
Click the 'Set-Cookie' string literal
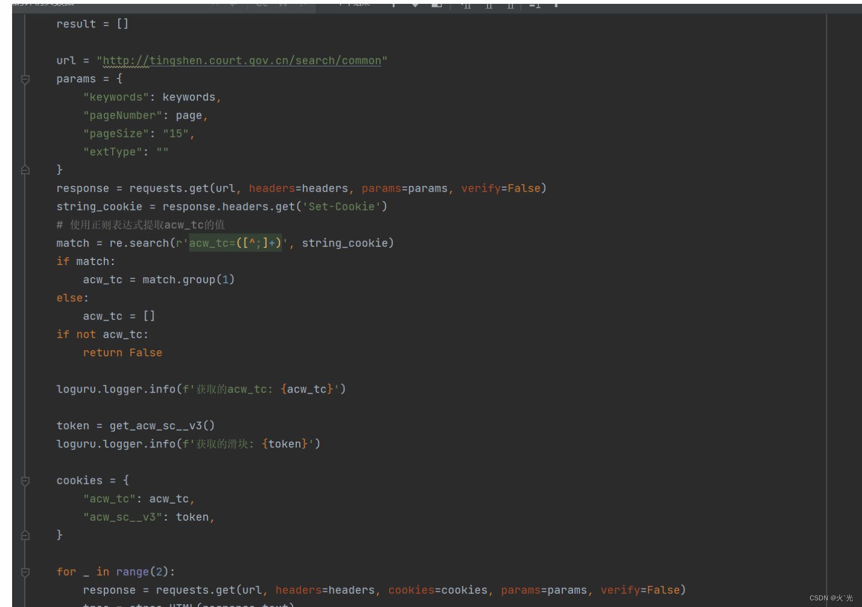[341, 207]
